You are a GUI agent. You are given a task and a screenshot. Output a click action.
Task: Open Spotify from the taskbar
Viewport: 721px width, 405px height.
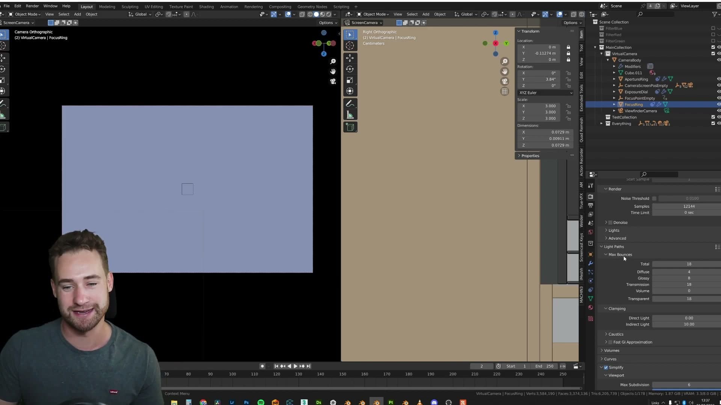261,402
